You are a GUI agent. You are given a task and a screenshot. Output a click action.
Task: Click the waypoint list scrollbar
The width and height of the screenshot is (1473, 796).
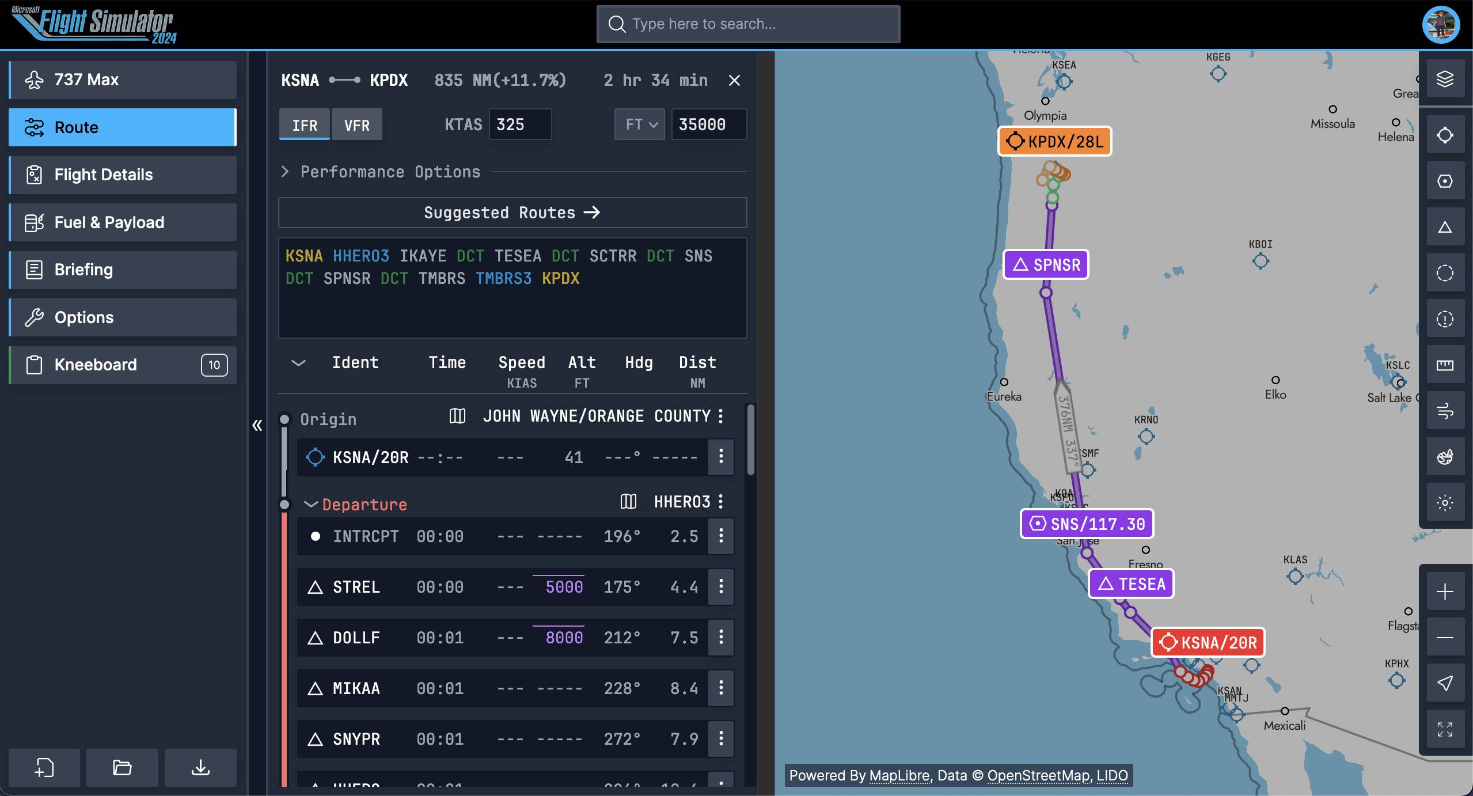click(x=750, y=441)
